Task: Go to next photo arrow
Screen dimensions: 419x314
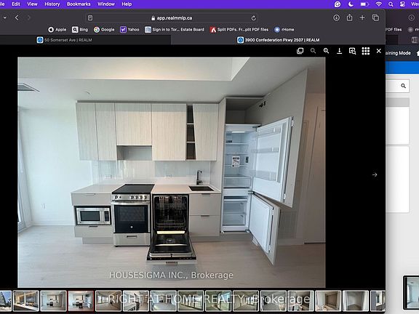Action: [x=375, y=174]
